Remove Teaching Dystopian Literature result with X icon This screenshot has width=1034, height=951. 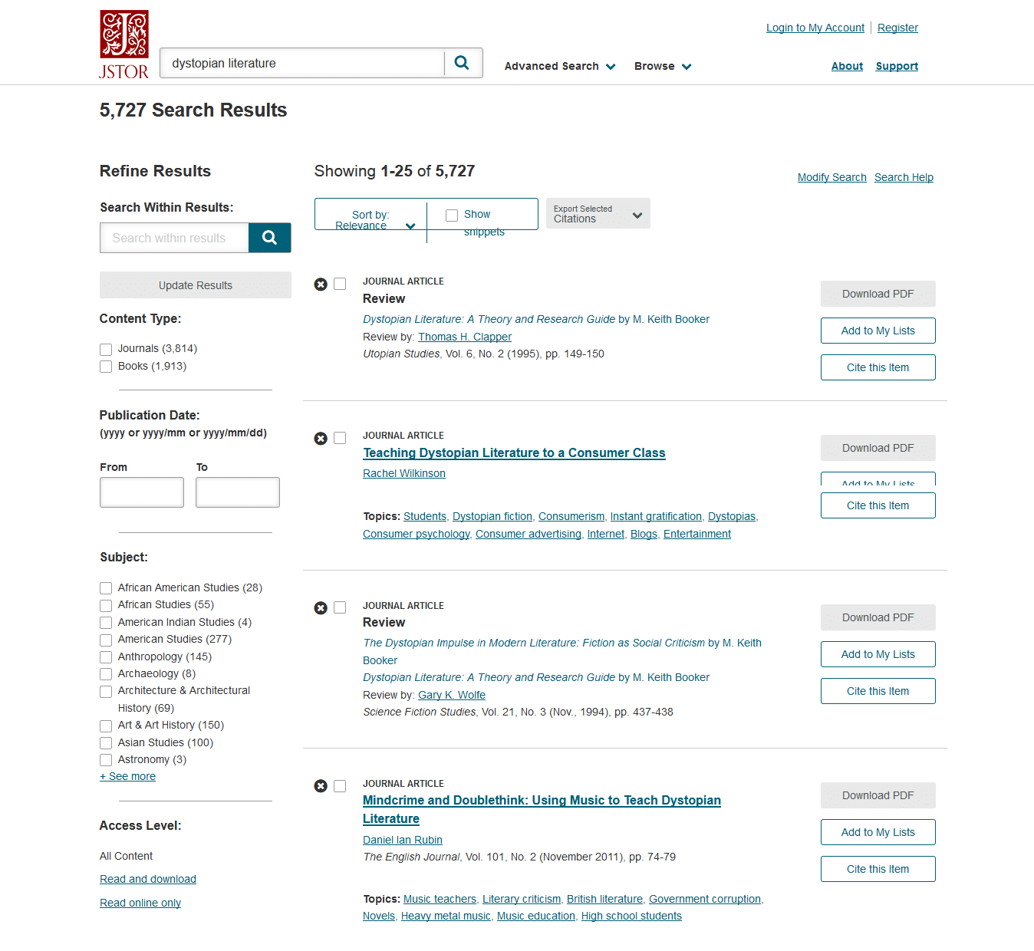point(321,439)
